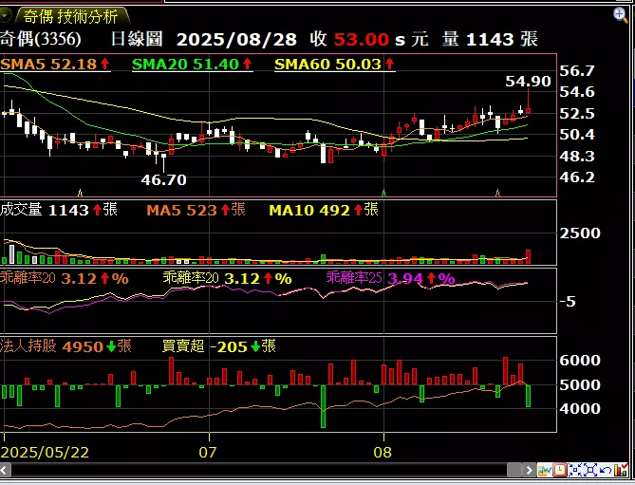
Task: Click the yellow SMA60 50.03 label
Action: click(x=334, y=64)
